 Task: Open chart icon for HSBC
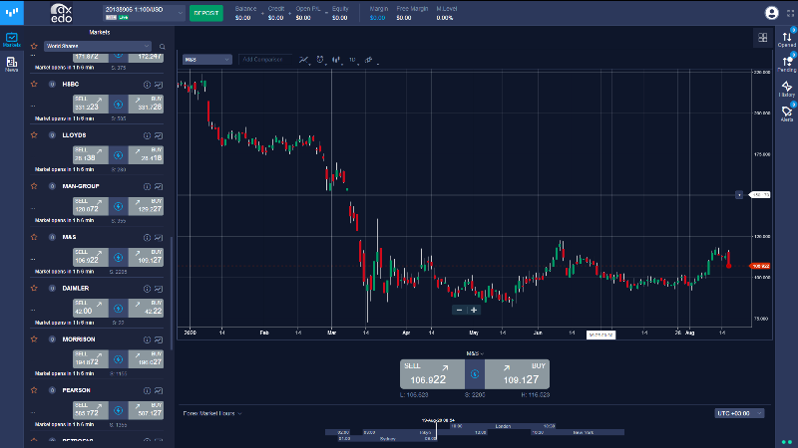point(159,85)
